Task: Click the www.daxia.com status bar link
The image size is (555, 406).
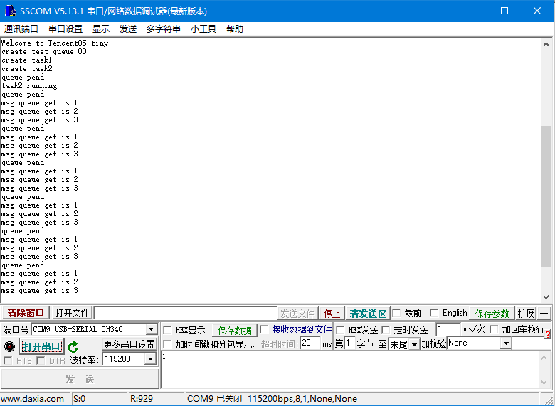Action: point(33,399)
